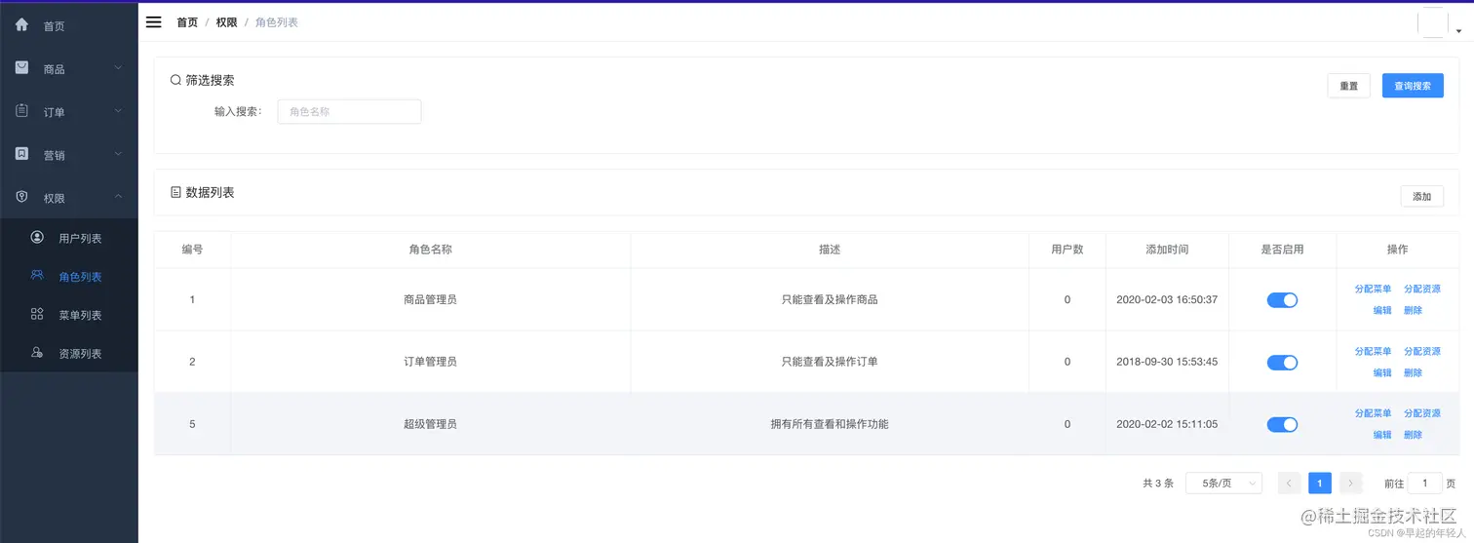1474x543 pixels.
Task: Click the 营销 sidebar icon
Action: (22, 154)
